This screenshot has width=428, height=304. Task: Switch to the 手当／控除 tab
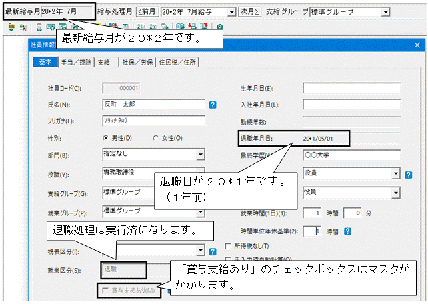(x=76, y=62)
